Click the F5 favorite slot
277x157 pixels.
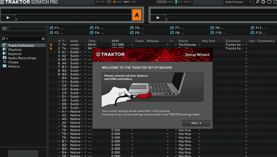(x=137, y=28)
